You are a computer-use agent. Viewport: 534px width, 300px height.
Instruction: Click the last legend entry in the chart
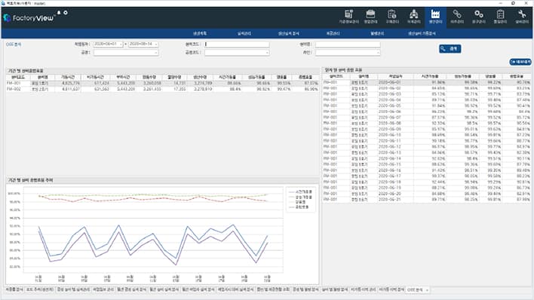(299, 207)
